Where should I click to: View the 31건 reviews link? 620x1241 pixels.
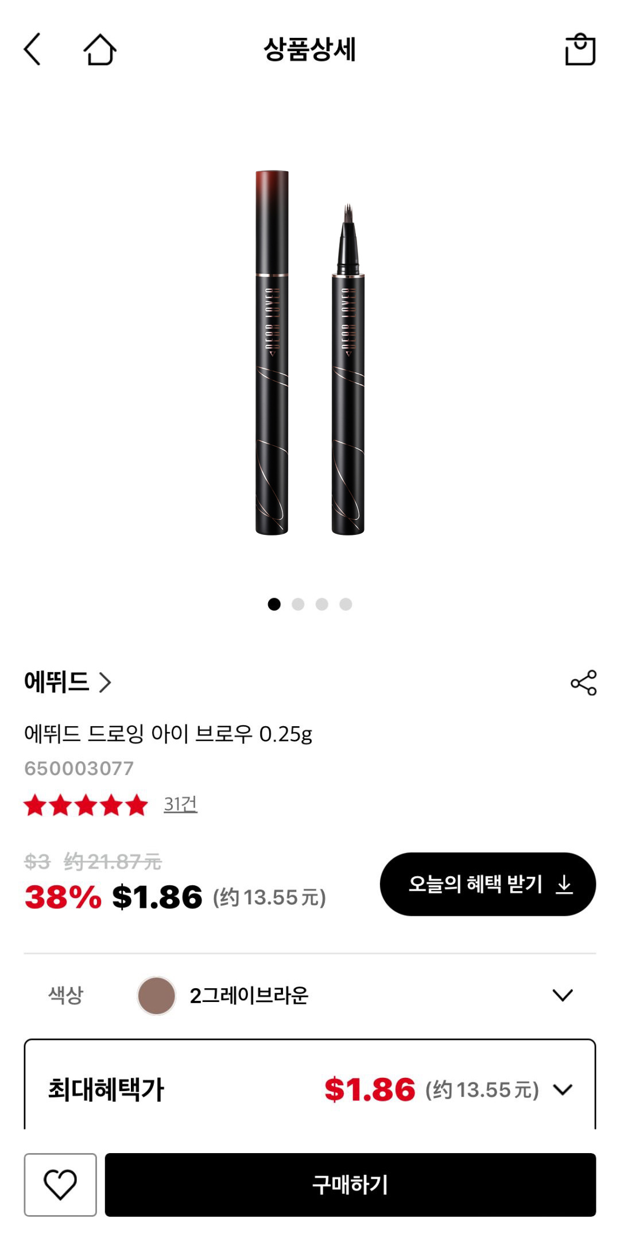[x=180, y=804]
